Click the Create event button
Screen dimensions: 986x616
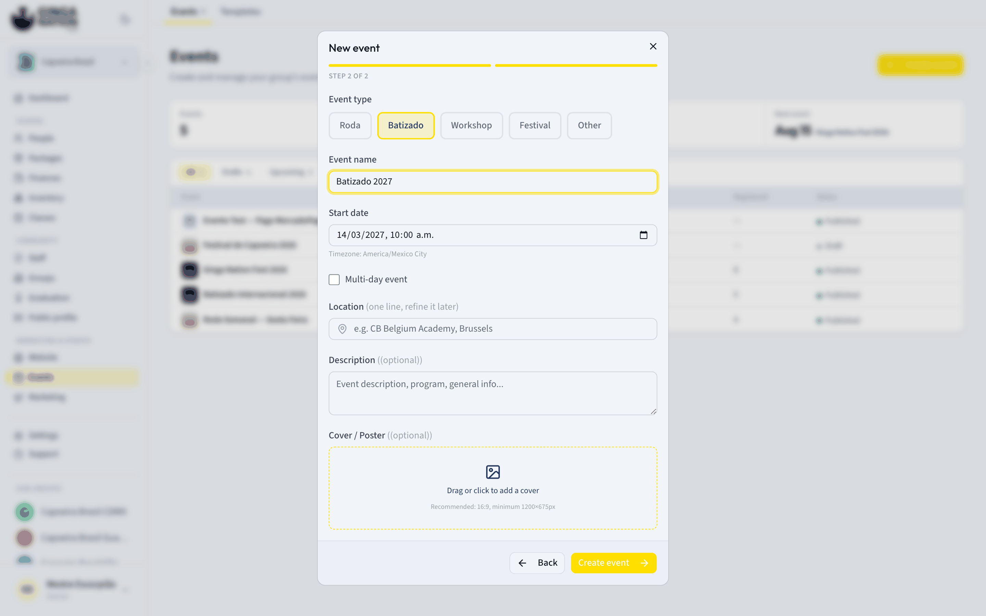coord(613,563)
